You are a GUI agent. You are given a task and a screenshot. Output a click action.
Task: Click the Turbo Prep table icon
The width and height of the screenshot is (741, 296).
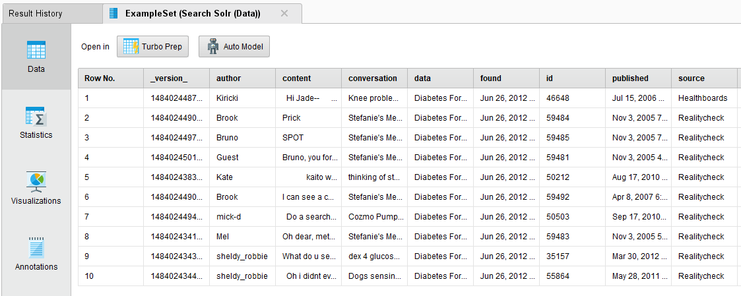coord(131,47)
